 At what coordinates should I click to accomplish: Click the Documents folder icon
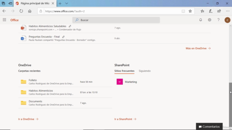(23, 103)
